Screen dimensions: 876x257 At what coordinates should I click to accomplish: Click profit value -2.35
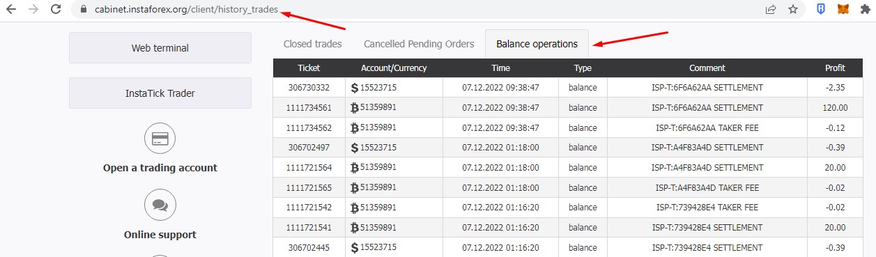835,88
